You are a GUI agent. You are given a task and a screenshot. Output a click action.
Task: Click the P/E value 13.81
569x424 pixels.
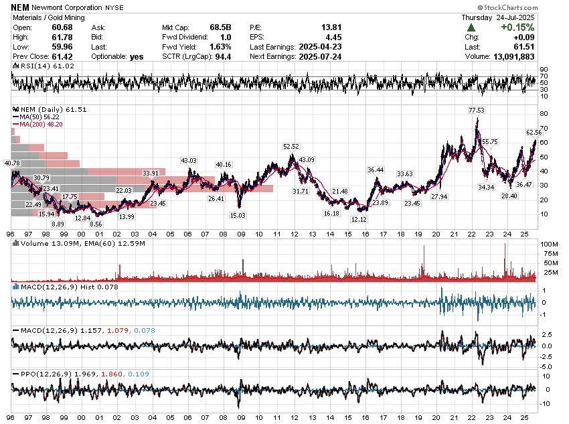(x=331, y=27)
